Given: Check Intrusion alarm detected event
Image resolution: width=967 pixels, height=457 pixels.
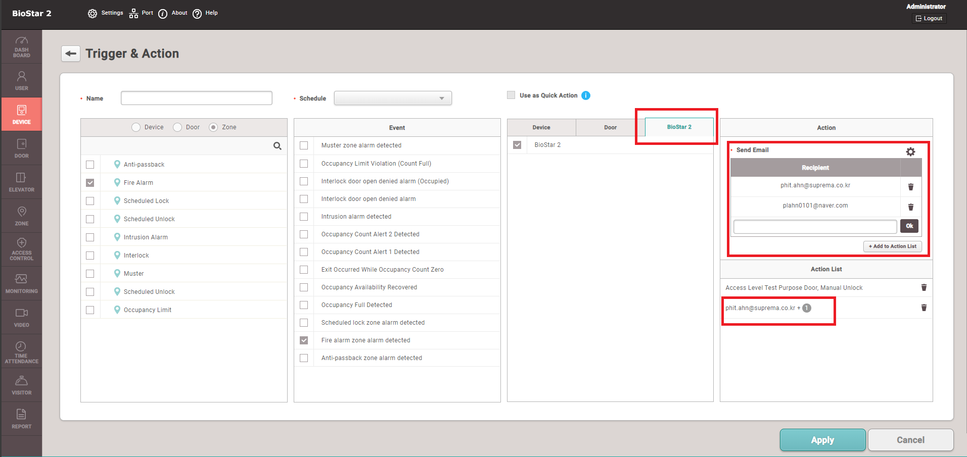Looking at the screenshot, I should pos(304,217).
